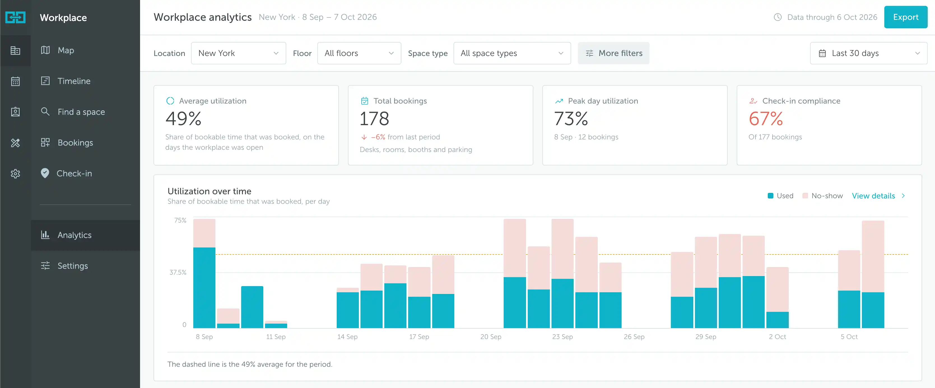
Task: Click the 'Data through 6 Oct 2026' text
Action: (x=832, y=17)
